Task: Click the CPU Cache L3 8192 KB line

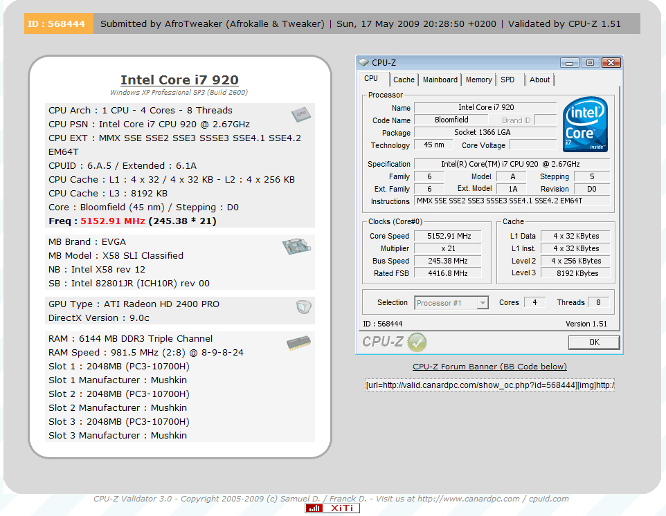Action: pos(108,194)
